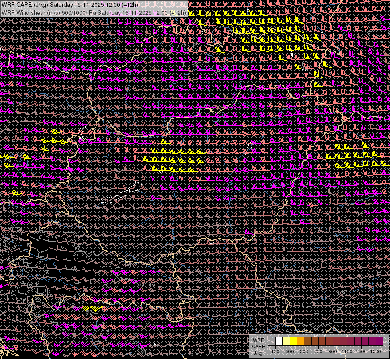Click the 700 legend value
This screenshot has width=390, height=359.
(319, 351)
